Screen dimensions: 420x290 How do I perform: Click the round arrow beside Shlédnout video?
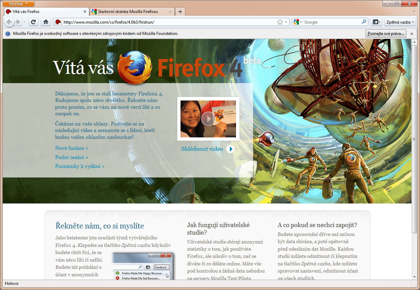230,149
